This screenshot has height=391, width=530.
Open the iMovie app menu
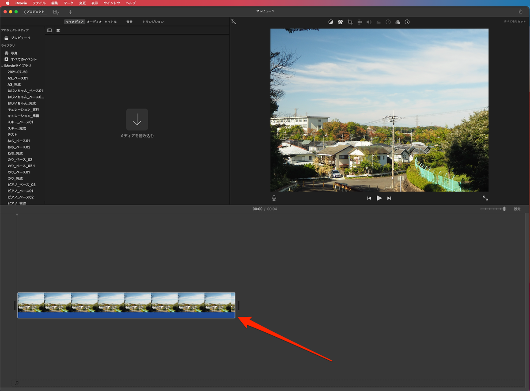coord(21,3)
